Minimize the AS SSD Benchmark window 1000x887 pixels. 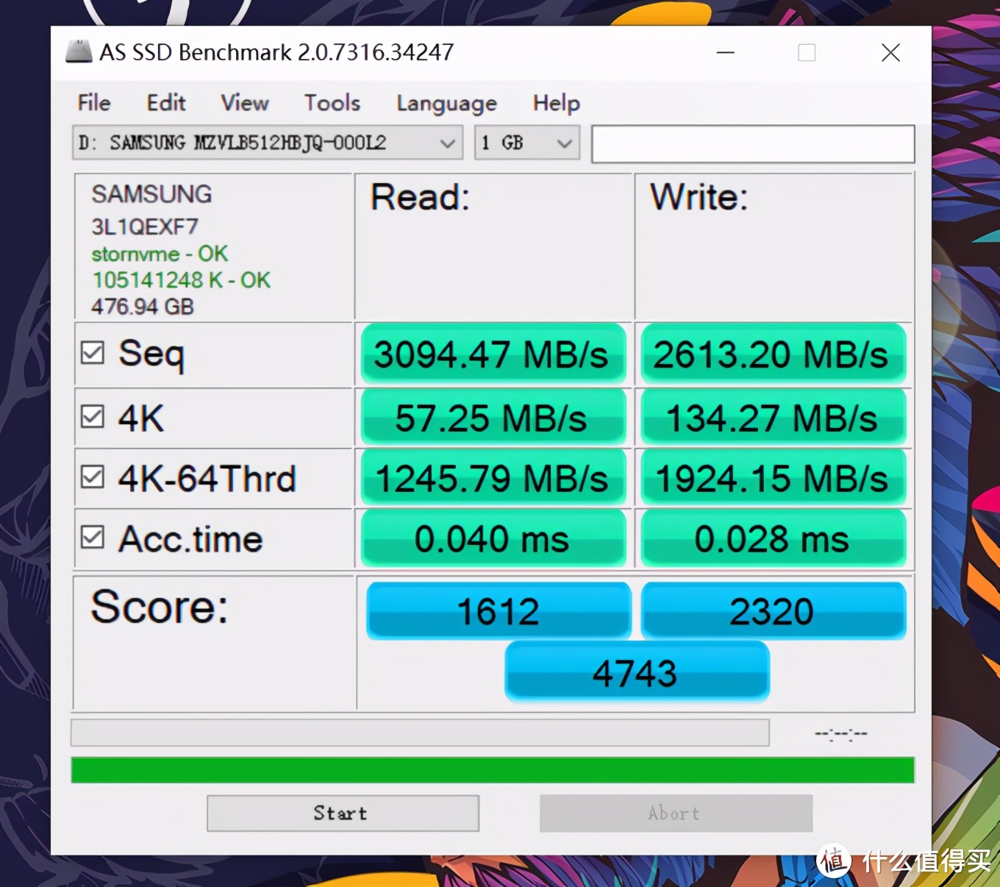tap(726, 53)
